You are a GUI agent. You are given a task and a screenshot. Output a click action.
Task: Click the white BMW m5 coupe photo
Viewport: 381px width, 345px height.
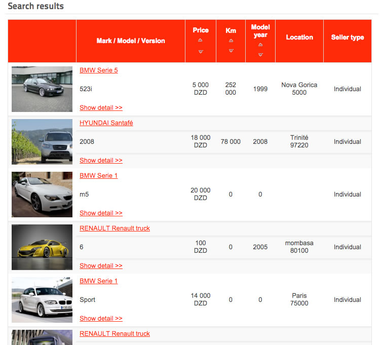42,195
